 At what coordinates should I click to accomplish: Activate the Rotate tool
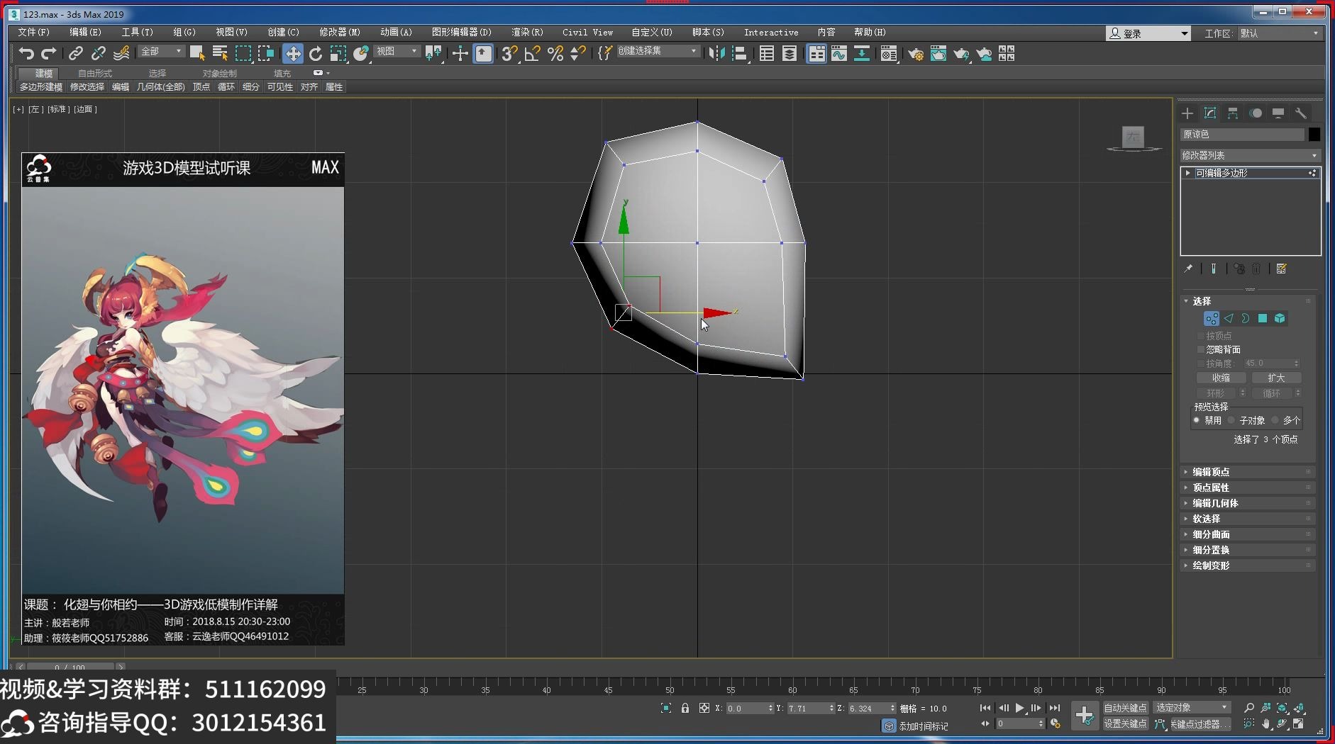(x=315, y=53)
